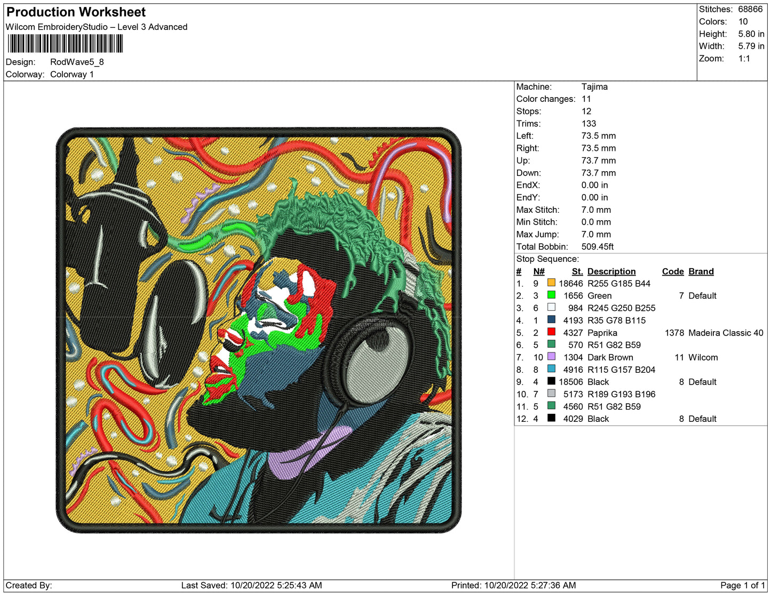
Task: Select the EndX value "0.00 in"
Action: tap(595, 185)
